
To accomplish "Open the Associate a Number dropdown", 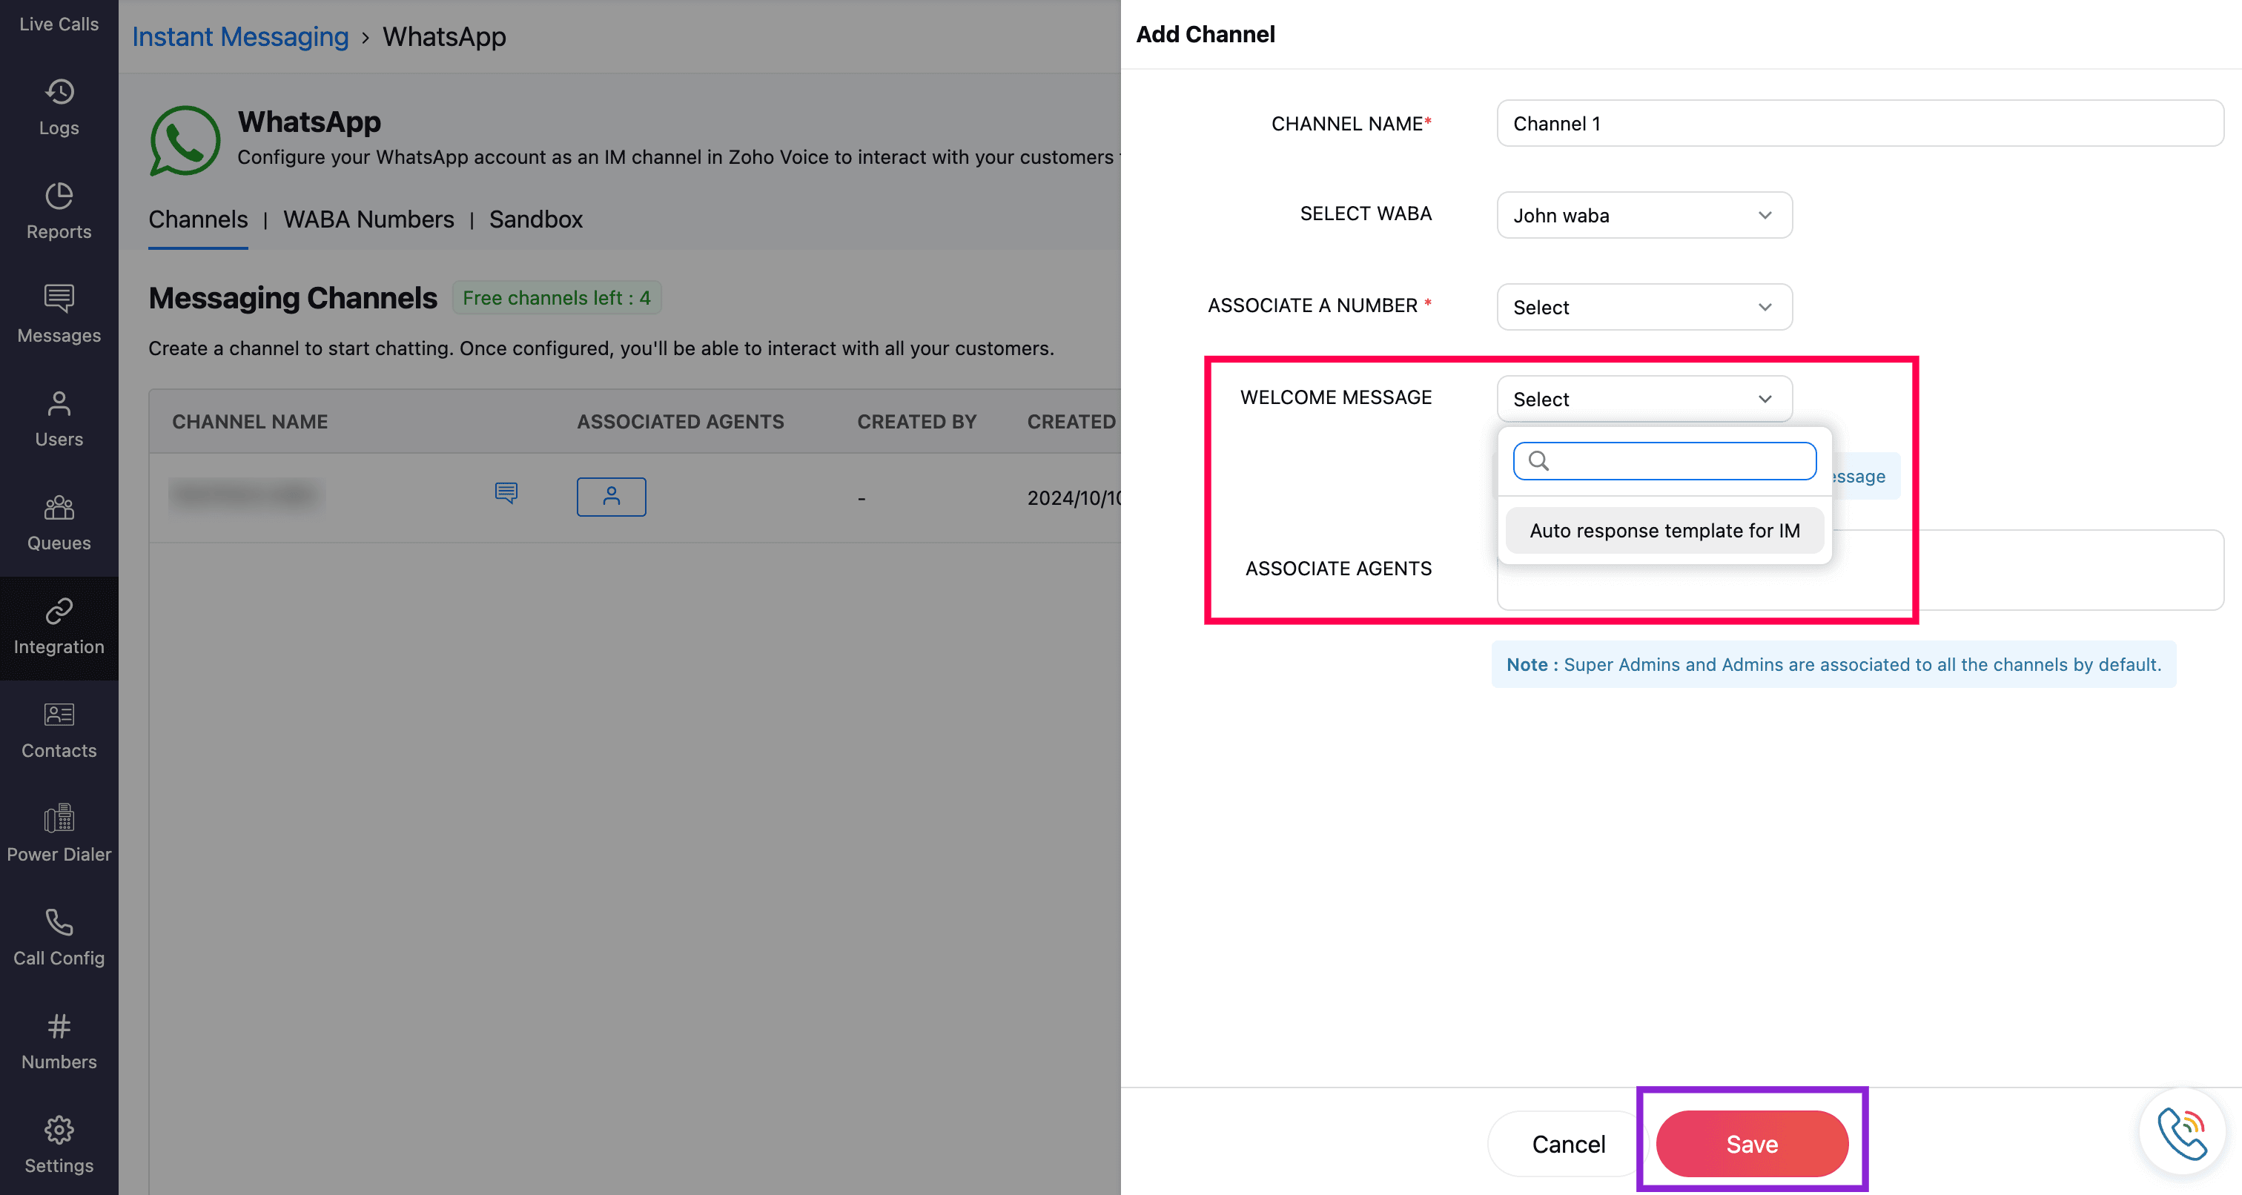I will click(x=1643, y=307).
